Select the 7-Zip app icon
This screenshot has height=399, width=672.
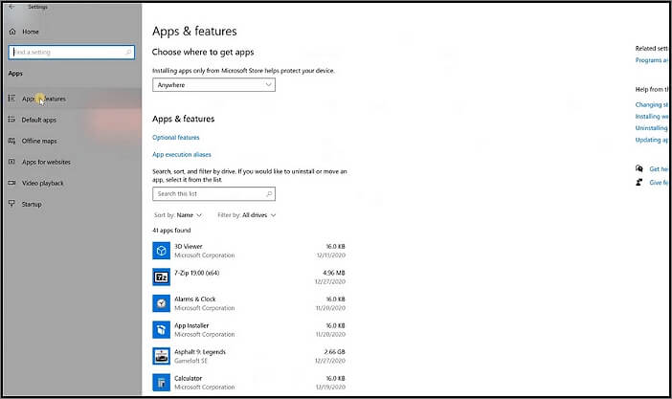pos(161,277)
